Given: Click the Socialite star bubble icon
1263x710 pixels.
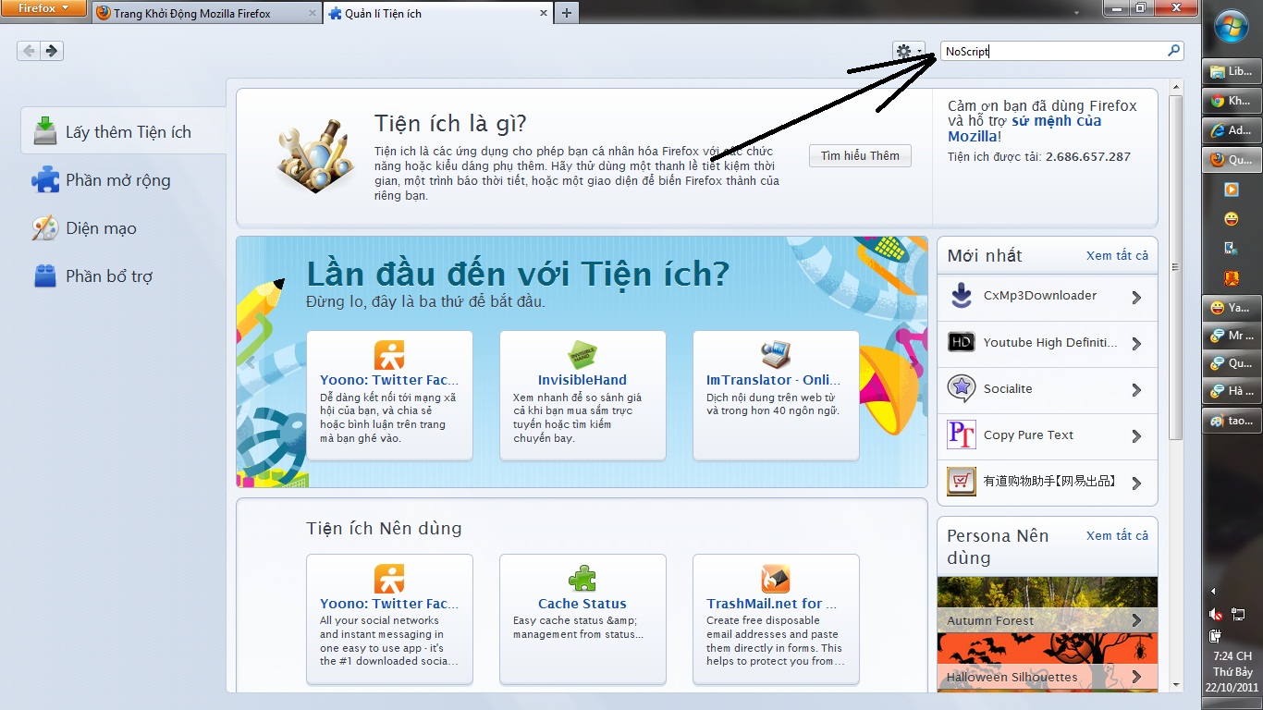Looking at the screenshot, I should tap(962, 388).
